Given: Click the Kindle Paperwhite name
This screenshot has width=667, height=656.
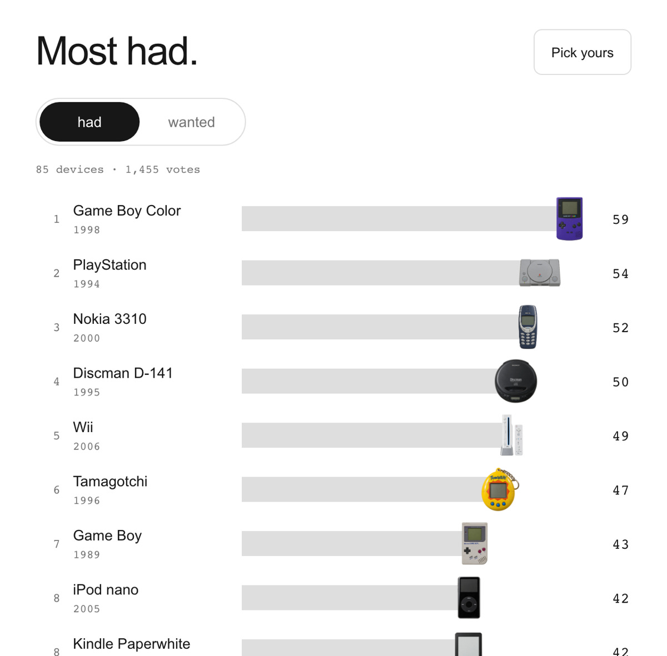Looking at the screenshot, I should tap(131, 644).
